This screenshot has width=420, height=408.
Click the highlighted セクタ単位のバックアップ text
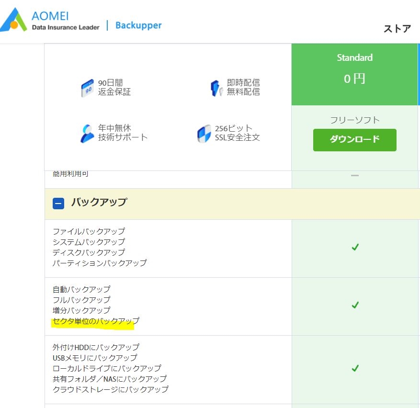[96, 321]
